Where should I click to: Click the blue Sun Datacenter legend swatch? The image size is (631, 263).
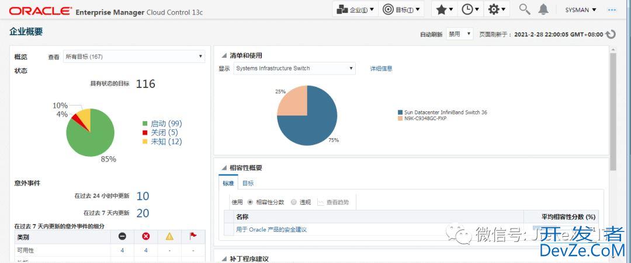pos(400,113)
